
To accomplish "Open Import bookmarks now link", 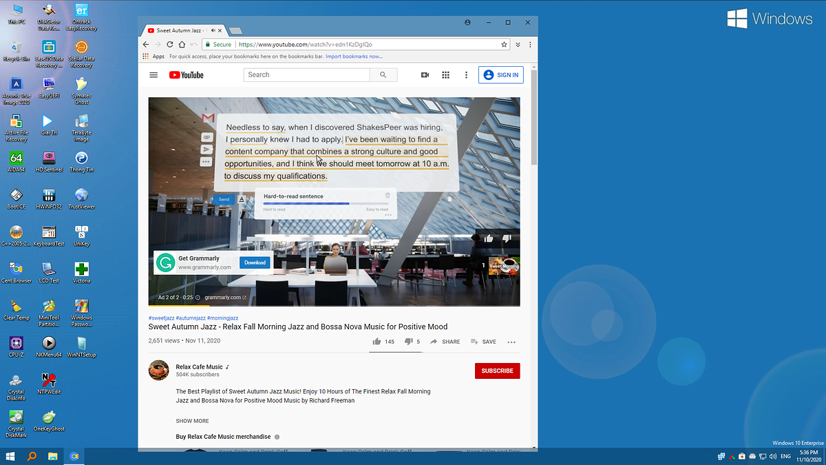I will click(x=354, y=56).
